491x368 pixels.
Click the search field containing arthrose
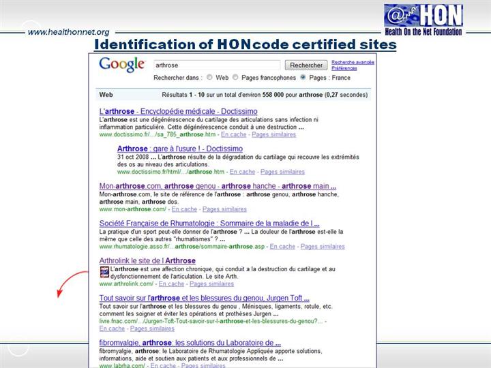216,65
